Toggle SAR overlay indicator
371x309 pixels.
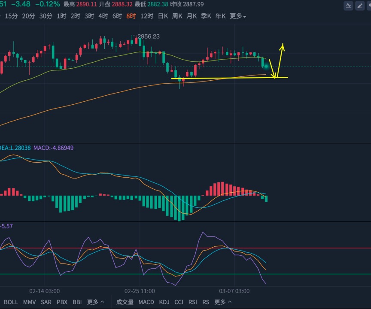[46, 302]
